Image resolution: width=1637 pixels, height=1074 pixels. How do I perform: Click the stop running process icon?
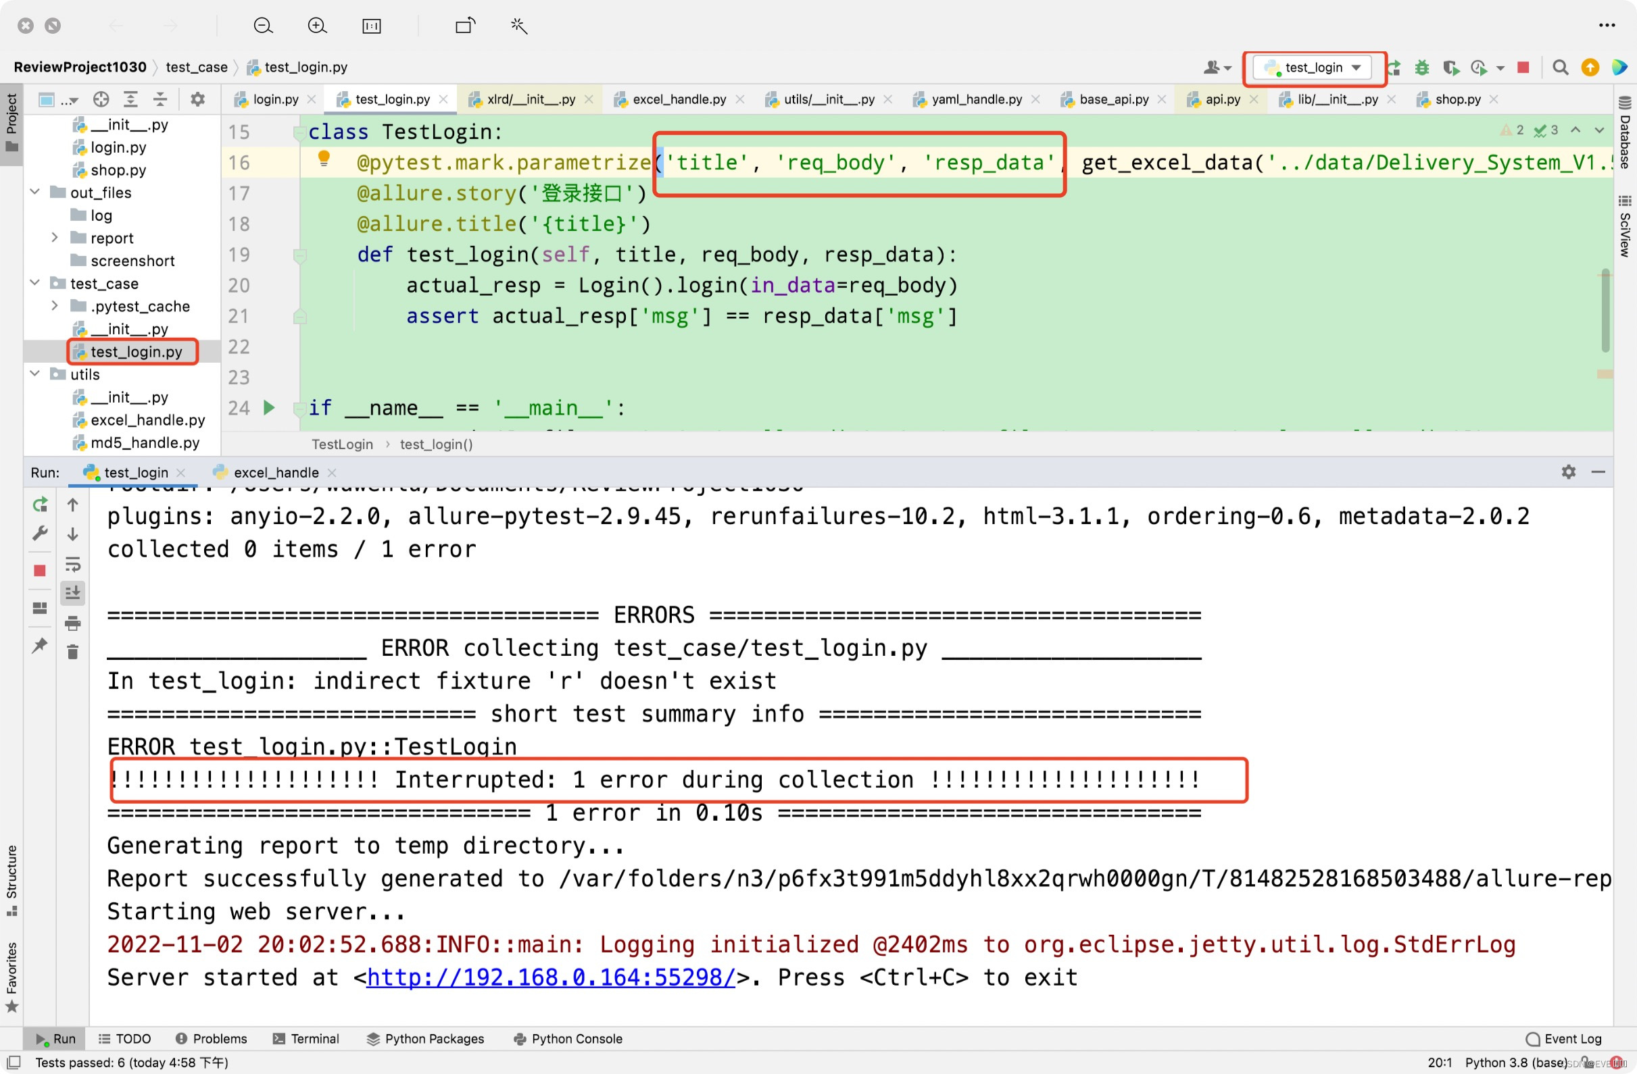[x=40, y=571]
